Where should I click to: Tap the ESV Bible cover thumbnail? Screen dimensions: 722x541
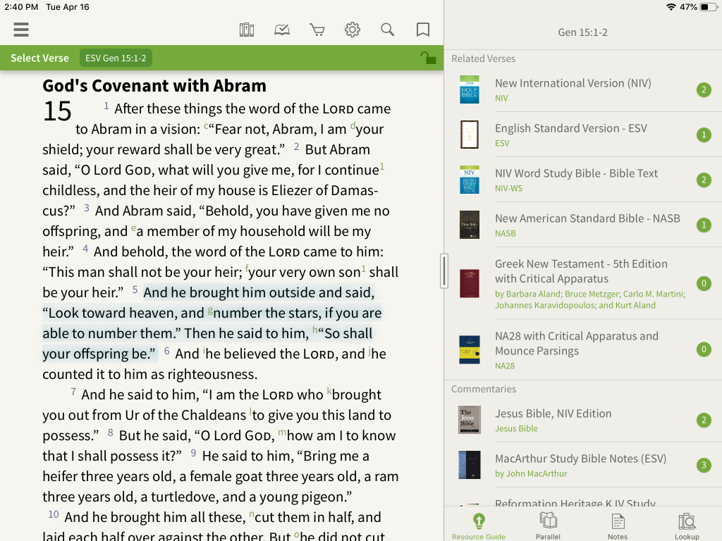pos(469,135)
